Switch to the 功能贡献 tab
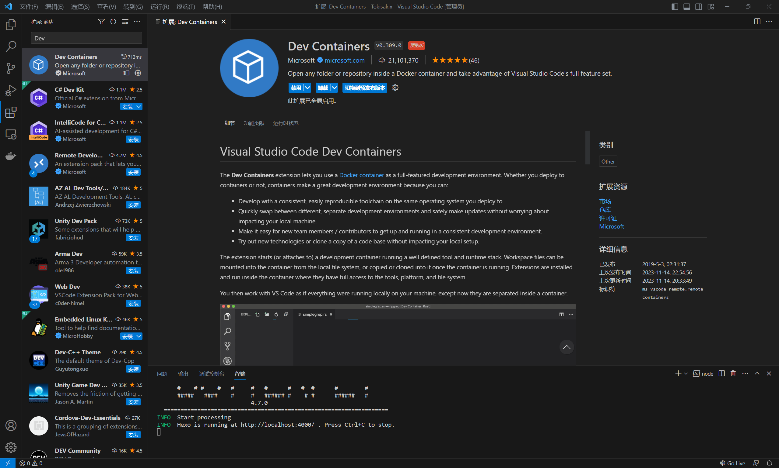 [x=254, y=123]
